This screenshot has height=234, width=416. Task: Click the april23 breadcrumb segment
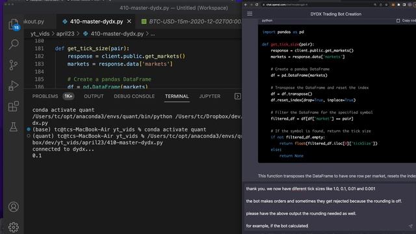65,34
